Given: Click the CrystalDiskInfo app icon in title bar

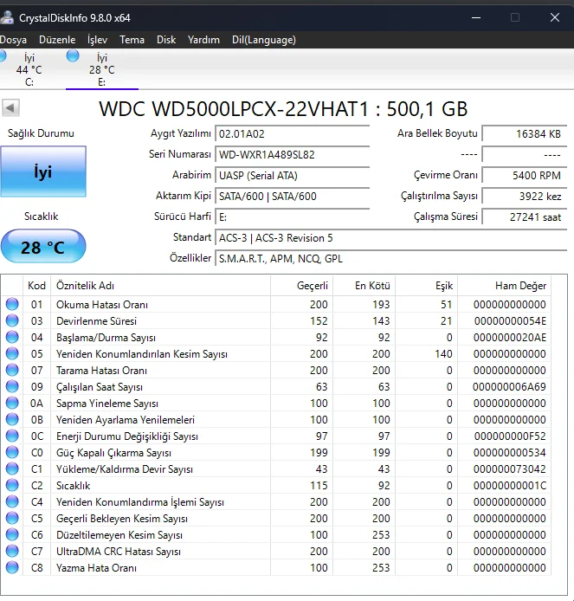Looking at the screenshot, I should 7,17.
